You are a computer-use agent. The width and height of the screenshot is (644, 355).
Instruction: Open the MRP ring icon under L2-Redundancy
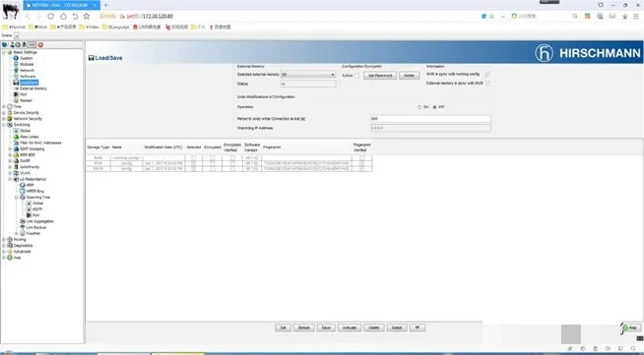pos(23,185)
